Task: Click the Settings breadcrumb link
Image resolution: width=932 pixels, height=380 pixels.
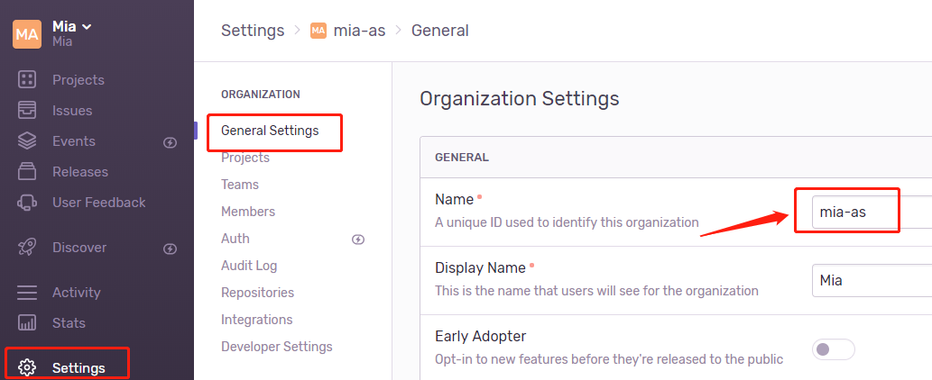Action: click(253, 31)
